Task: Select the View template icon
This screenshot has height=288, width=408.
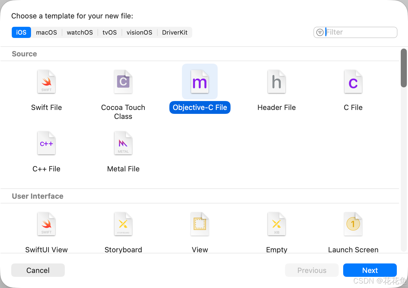Action: [200, 224]
